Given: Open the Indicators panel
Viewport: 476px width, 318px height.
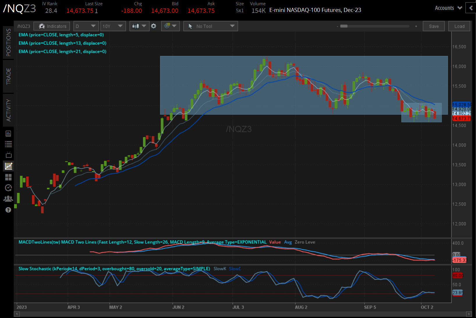Looking at the screenshot, I should 52,26.
